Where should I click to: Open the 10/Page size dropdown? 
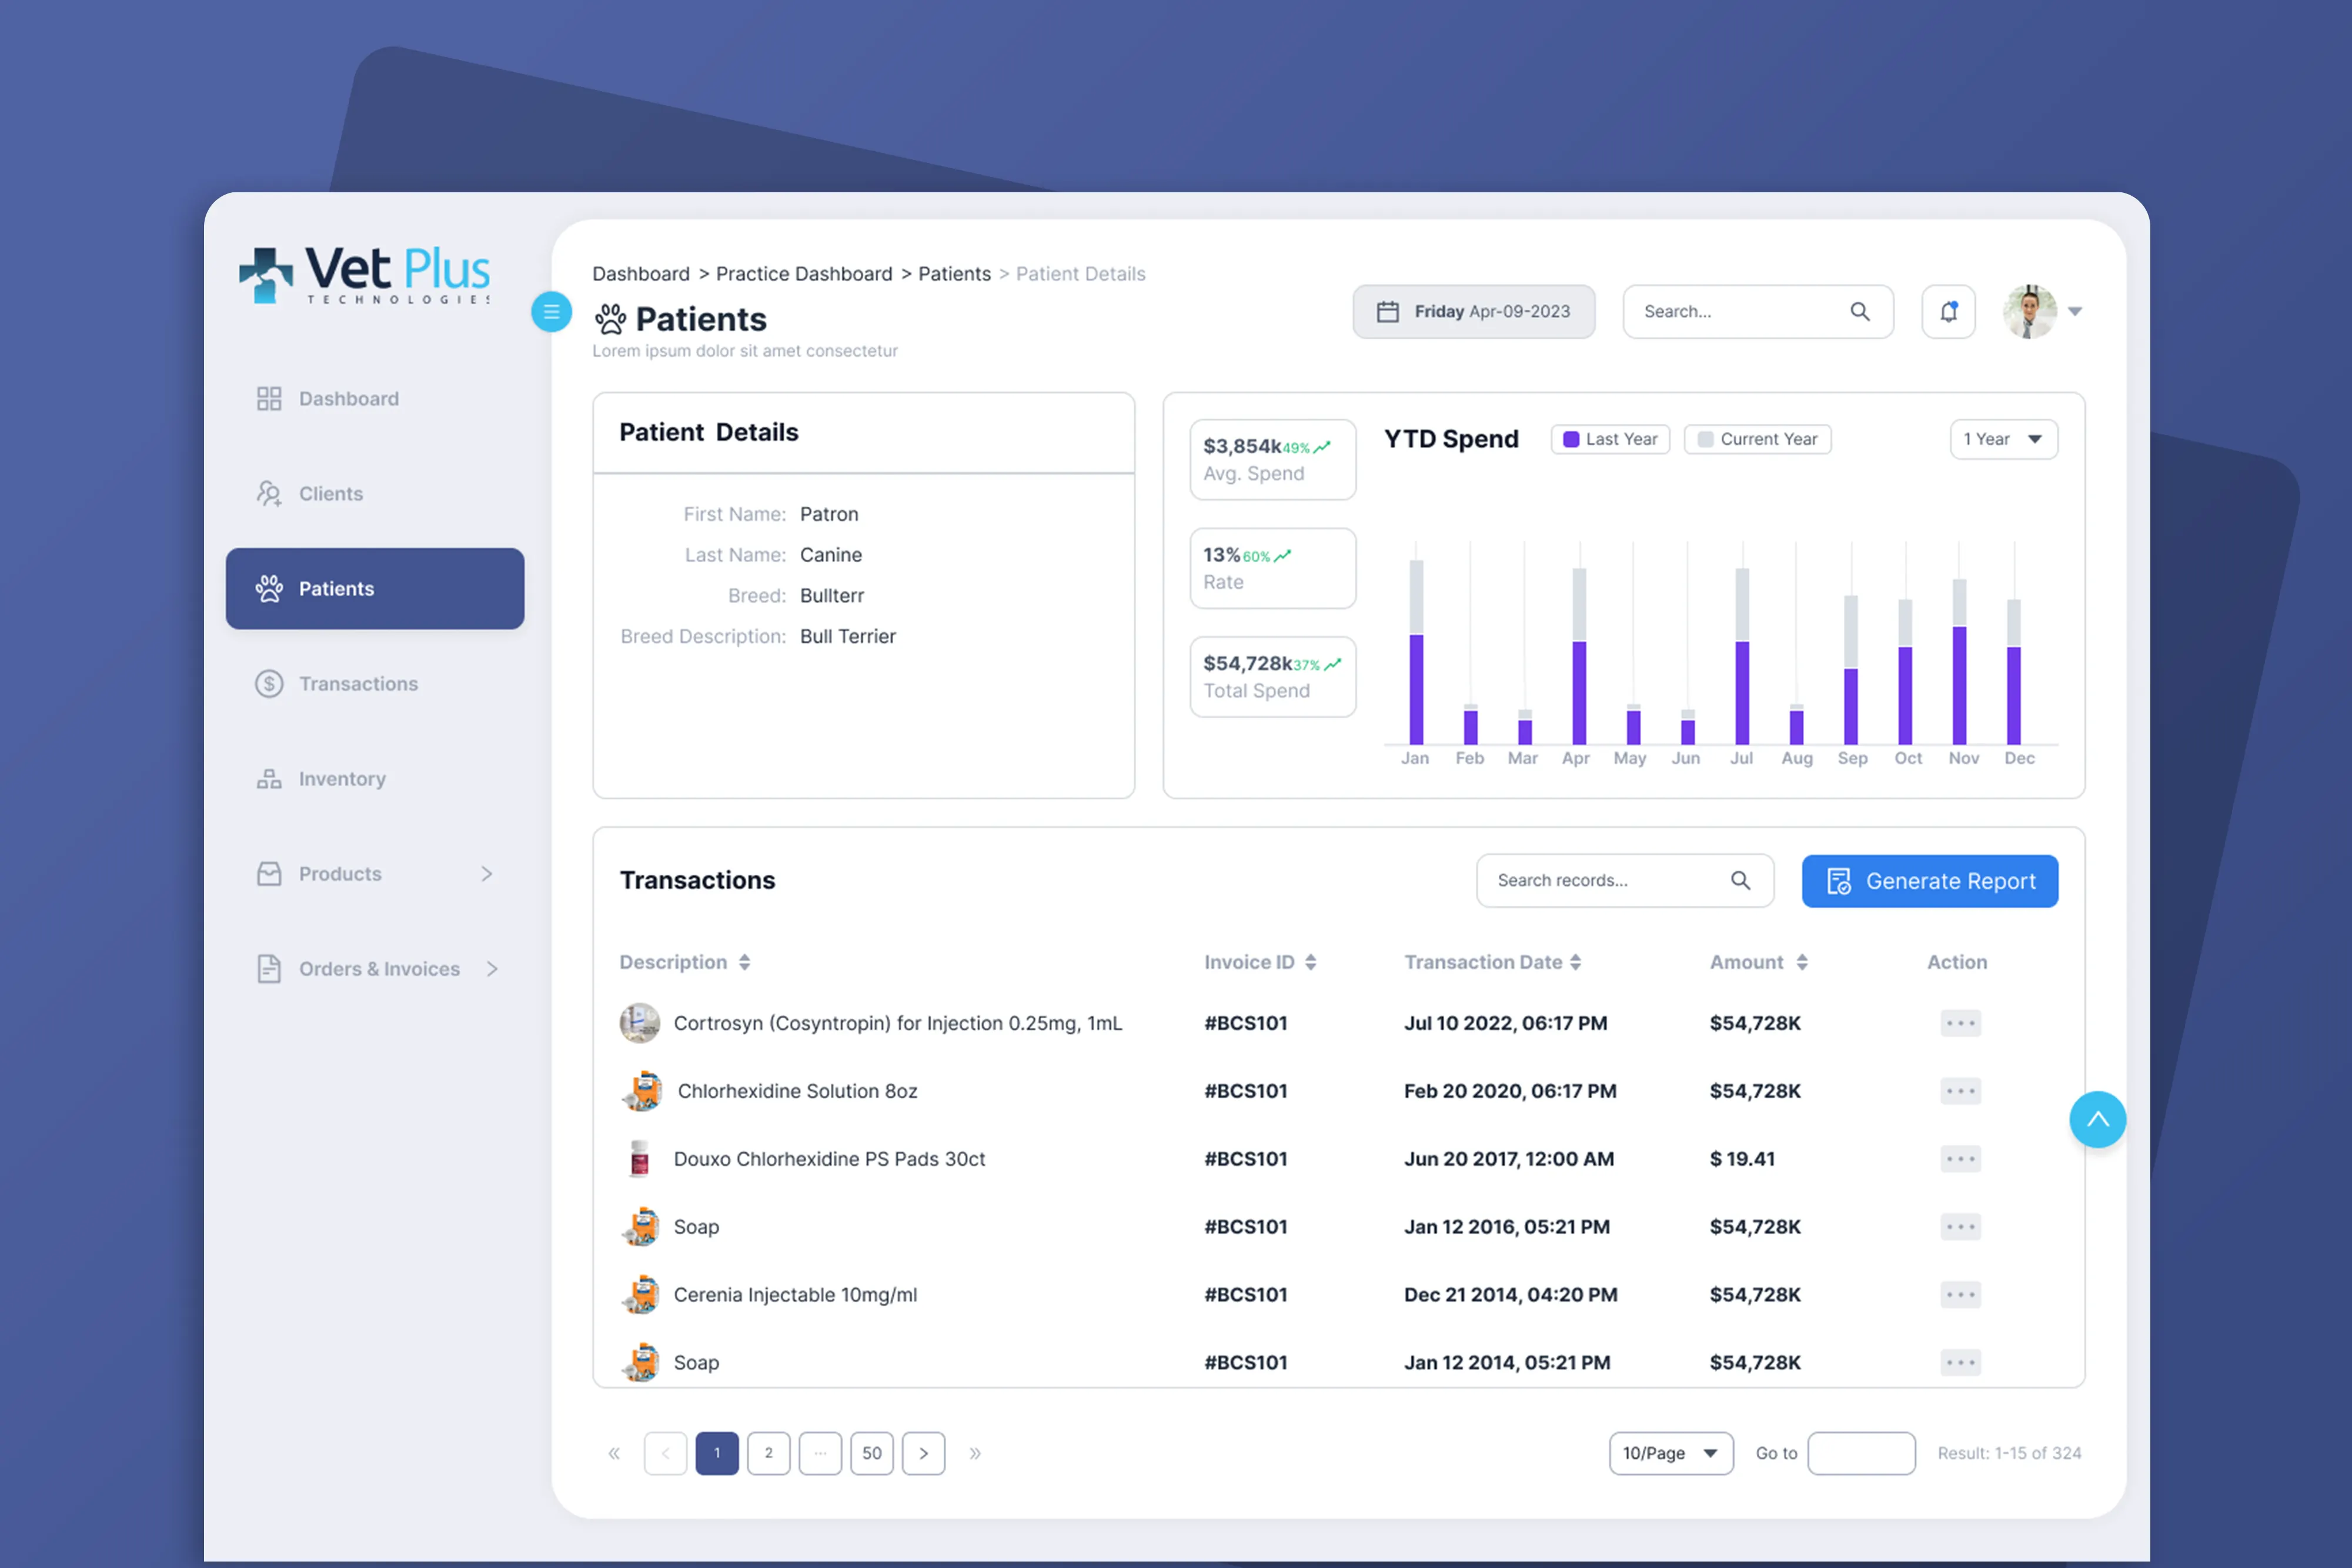(x=1670, y=1453)
